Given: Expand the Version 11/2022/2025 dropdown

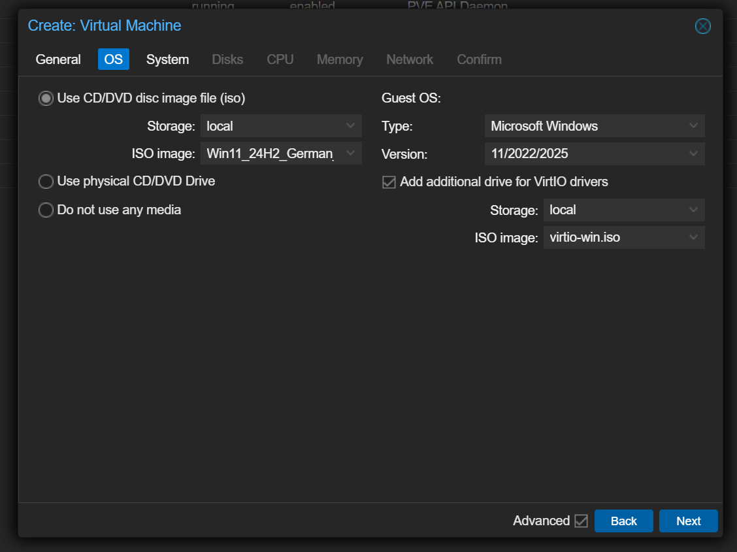Looking at the screenshot, I should pyautogui.click(x=693, y=154).
